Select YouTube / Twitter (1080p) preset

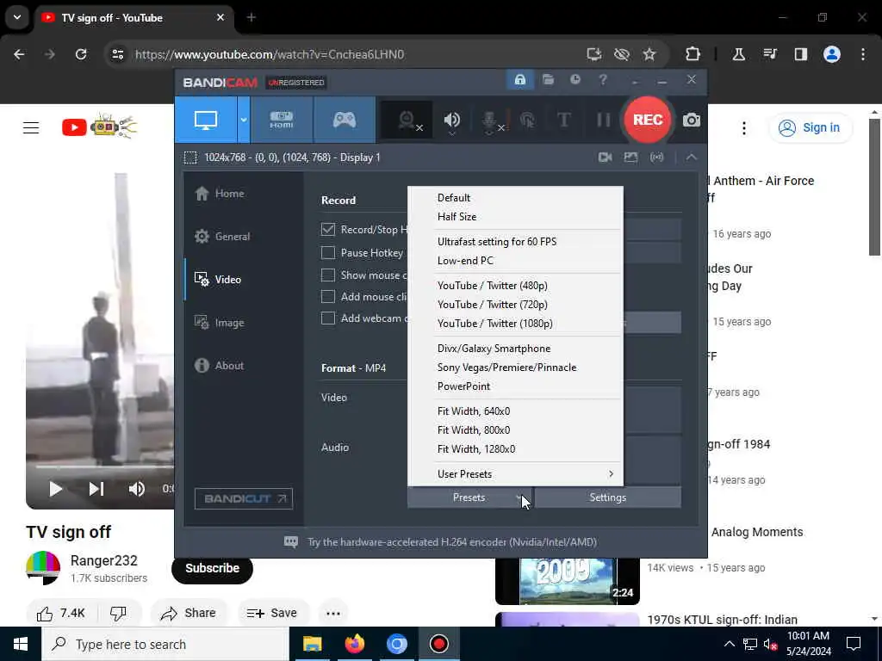pos(516,324)
